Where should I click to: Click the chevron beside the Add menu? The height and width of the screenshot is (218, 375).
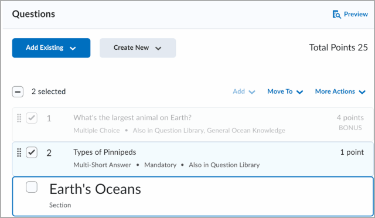[252, 92]
